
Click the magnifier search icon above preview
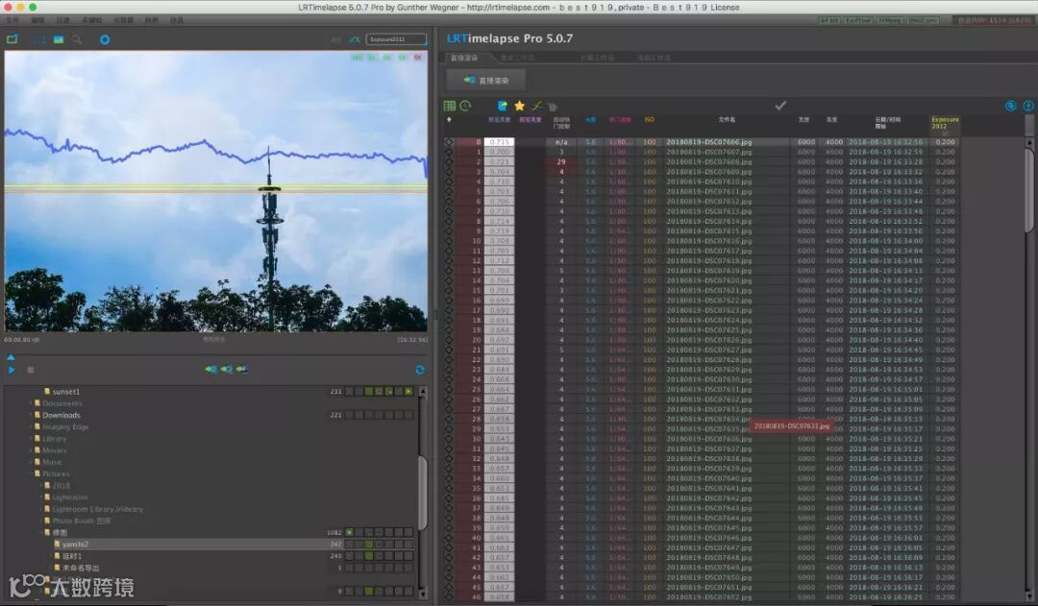click(77, 39)
